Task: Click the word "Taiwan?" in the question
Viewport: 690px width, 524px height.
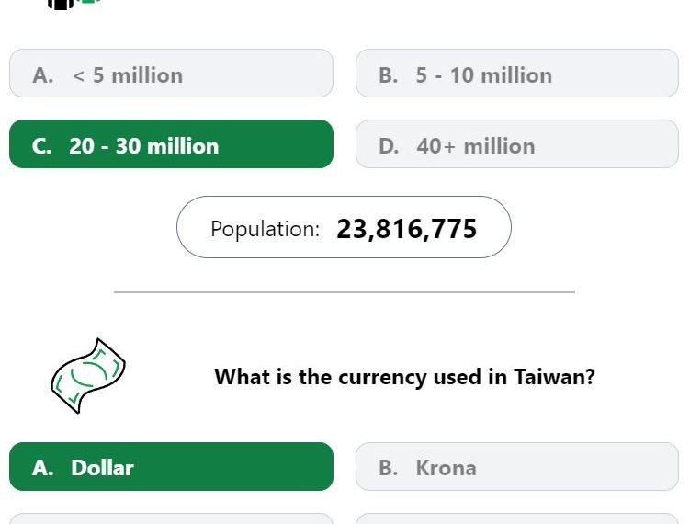Action: [554, 377]
